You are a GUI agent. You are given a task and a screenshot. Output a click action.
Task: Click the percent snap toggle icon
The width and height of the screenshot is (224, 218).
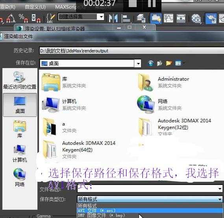(23, 18)
